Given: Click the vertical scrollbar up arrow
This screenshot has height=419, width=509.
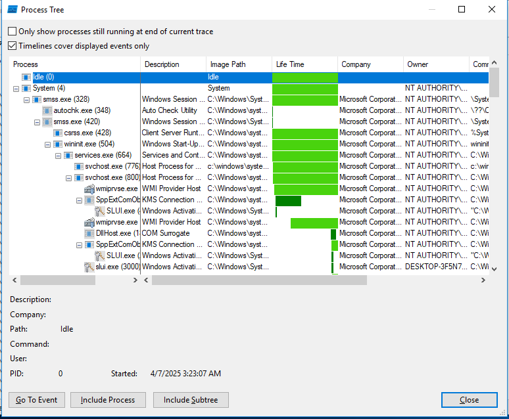Looking at the screenshot, I should pos(495,62).
